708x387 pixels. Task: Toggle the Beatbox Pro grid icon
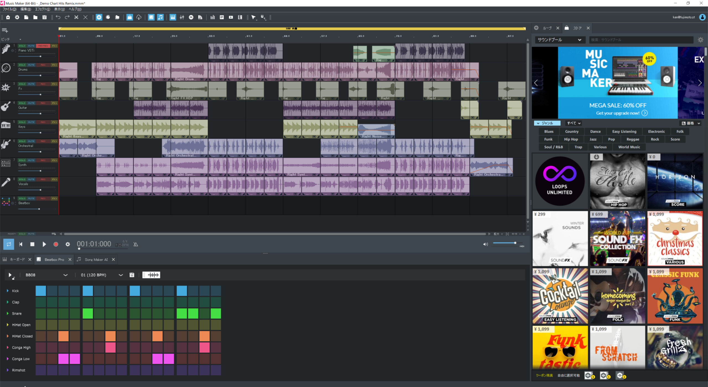(x=151, y=17)
